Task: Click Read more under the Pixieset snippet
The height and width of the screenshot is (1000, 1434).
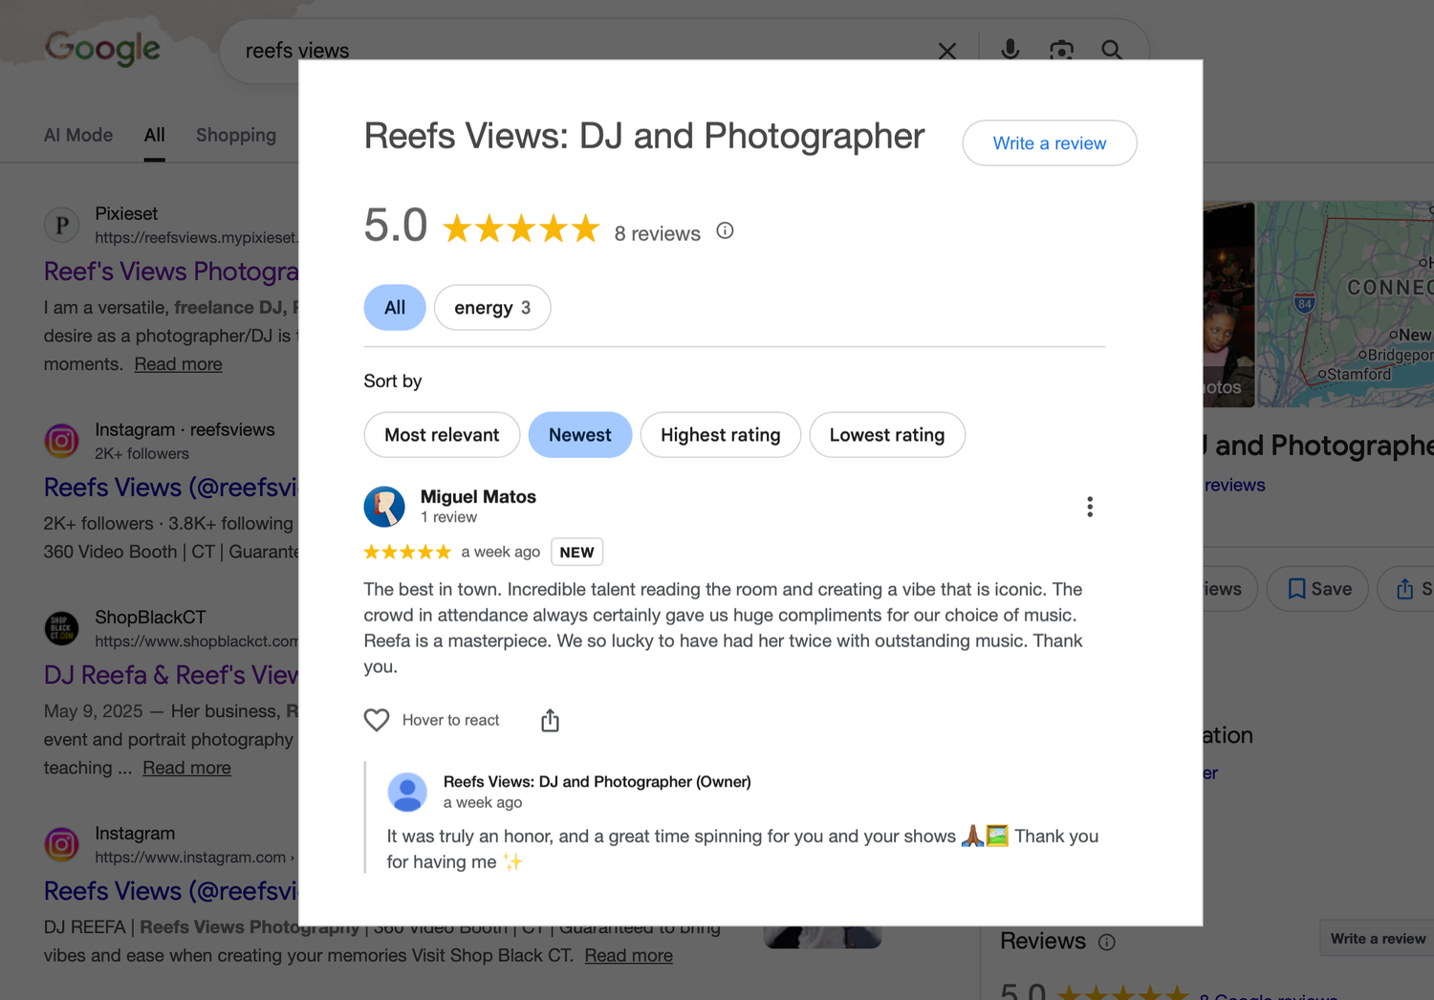Action: click(x=179, y=364)
